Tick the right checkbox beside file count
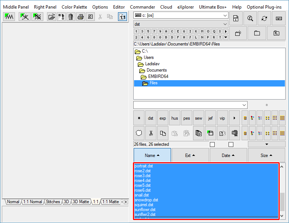The height and width of the screenshot is (223, 289). [231, 144]
